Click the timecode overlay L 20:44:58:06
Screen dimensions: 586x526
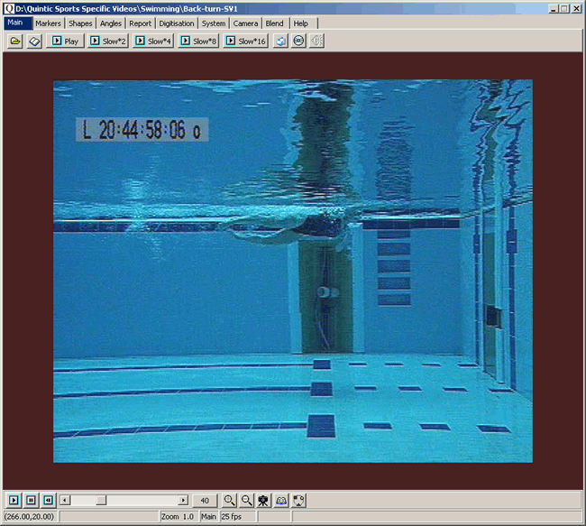point(142,130)
